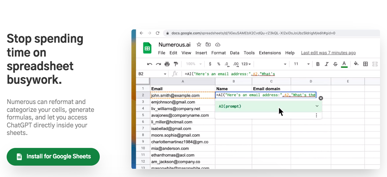Open the File menu
This screenshot has height=177, width=387.
pyautogui.click(x=162, y=53)
